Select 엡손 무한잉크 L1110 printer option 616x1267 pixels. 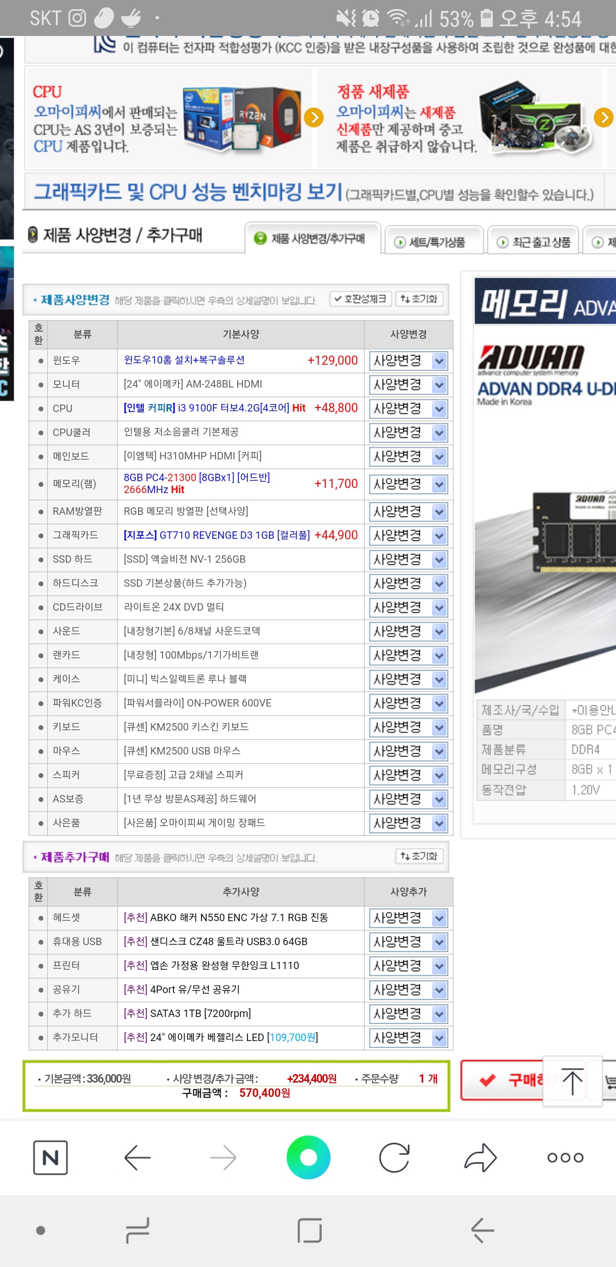coord(212,966)
